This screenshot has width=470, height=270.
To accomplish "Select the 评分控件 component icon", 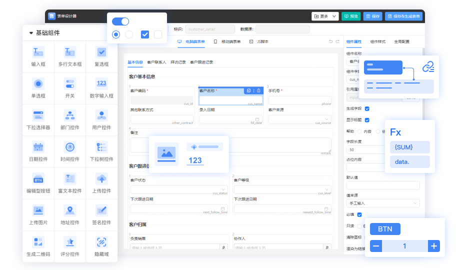I will tap(70, 242).
